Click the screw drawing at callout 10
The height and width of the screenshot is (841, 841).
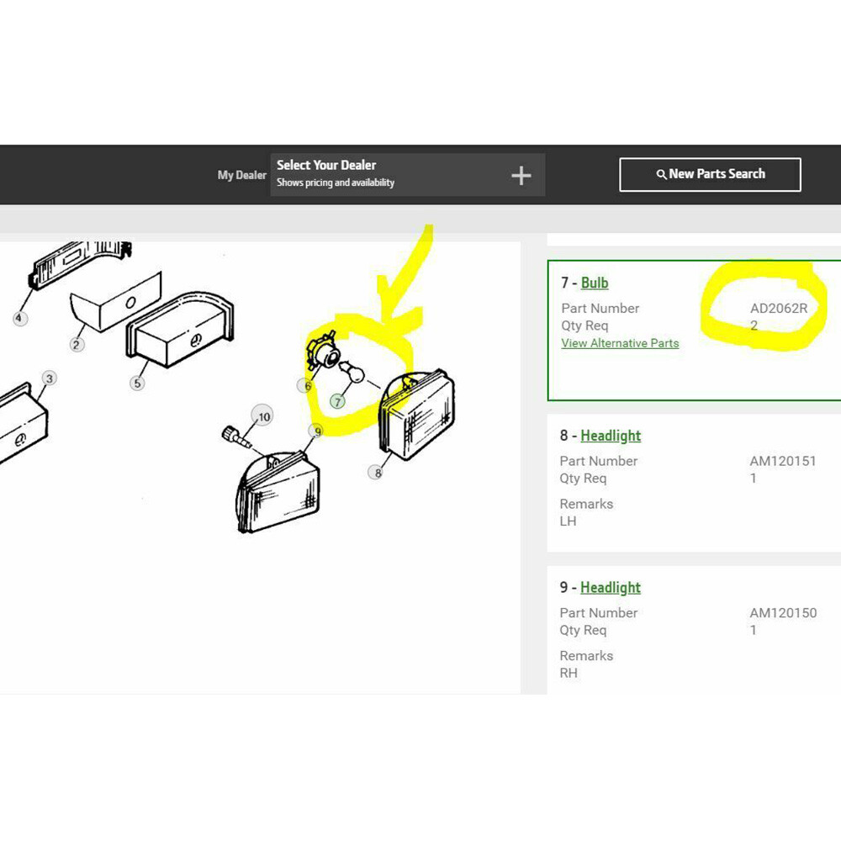click(235, 436)
